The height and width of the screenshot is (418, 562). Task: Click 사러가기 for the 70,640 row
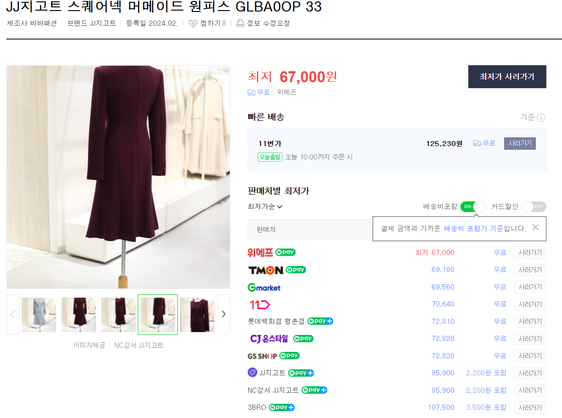tap(530, 304)
